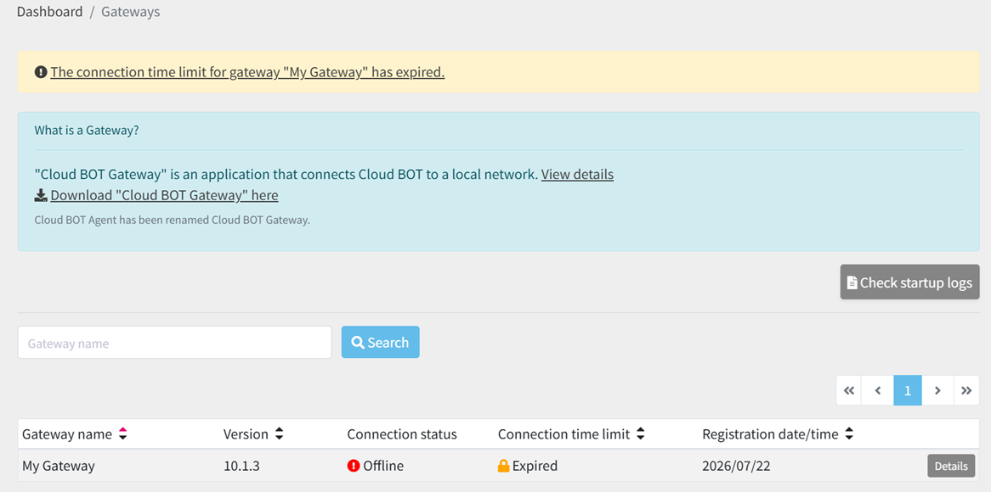This screenshot has width=991, height=492.
Task: Click magnifier icon in Search button
Action: tap(358, 343)
